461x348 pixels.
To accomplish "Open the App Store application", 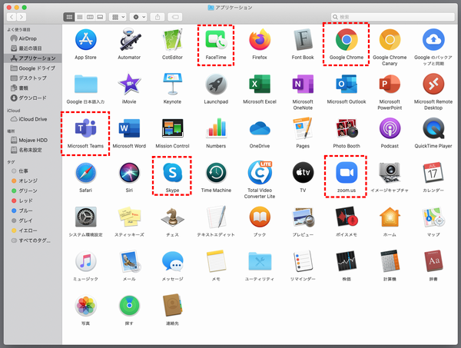I will pos(85,40).
